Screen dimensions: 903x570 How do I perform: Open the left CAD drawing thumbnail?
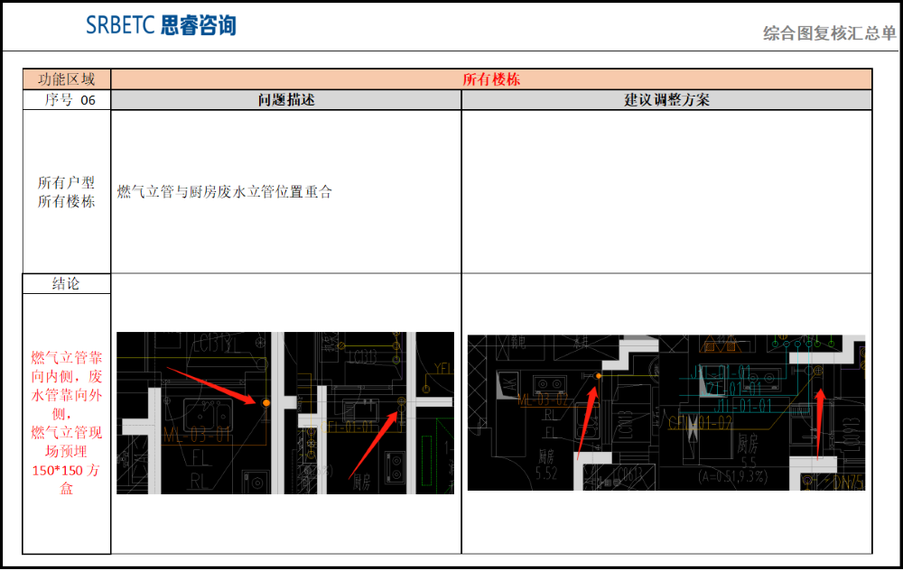point(285,412)
